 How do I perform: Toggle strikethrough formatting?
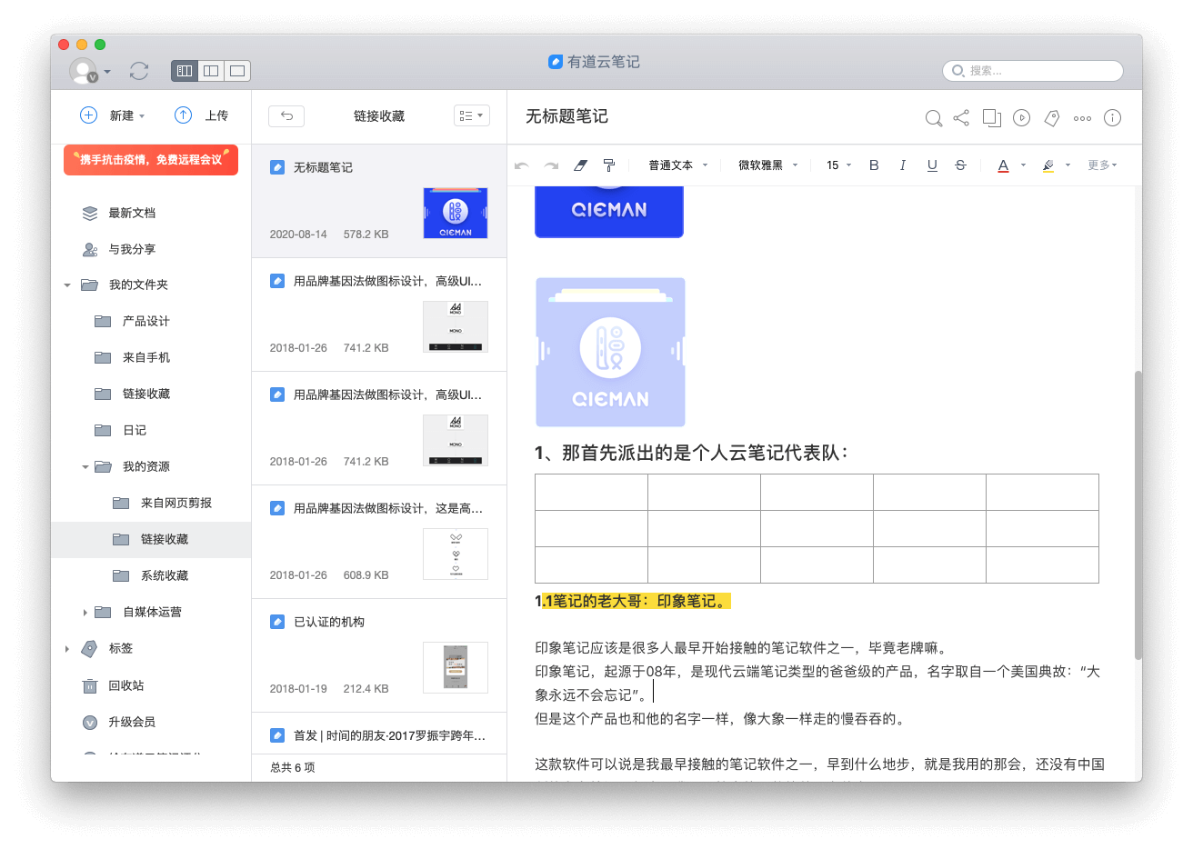(960, 165)
